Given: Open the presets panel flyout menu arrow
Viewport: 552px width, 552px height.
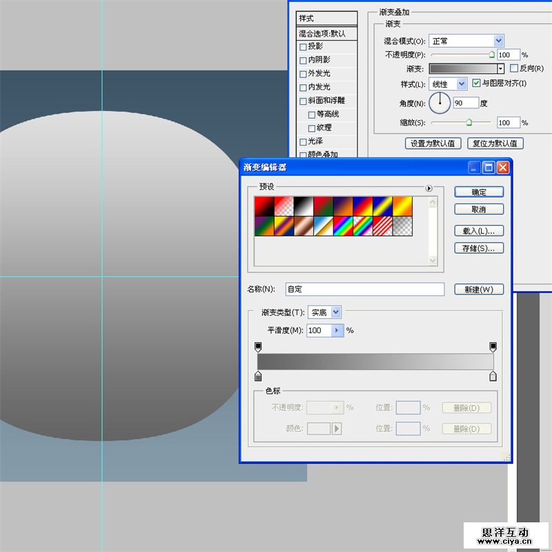Looking at the screenshot, I should [x=428, y=188].
